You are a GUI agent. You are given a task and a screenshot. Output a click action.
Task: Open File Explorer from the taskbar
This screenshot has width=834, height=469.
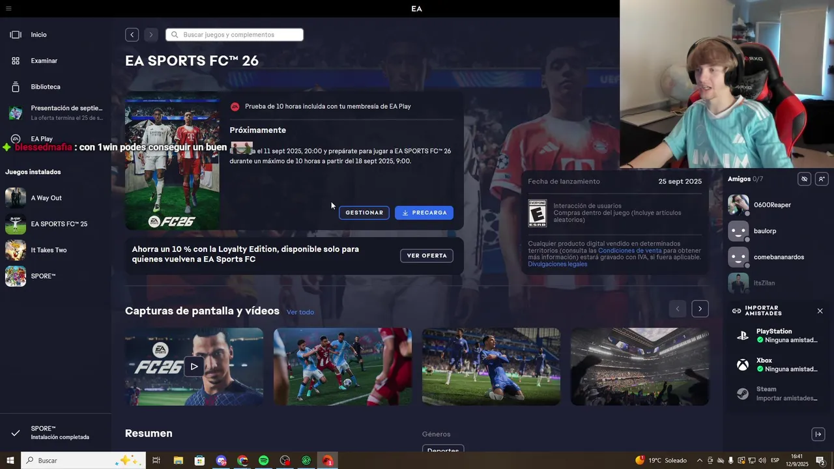(x=178, y=461)
